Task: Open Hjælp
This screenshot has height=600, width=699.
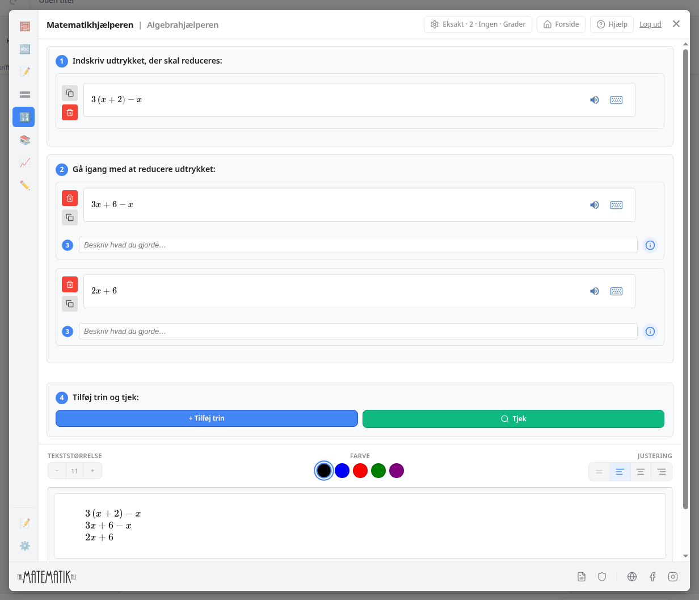Action: coord(612,24)
